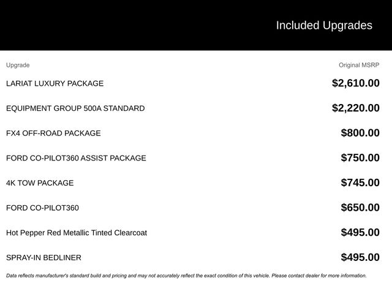Click the Hot Pepper Red $495.00 price

click(360, 233)
